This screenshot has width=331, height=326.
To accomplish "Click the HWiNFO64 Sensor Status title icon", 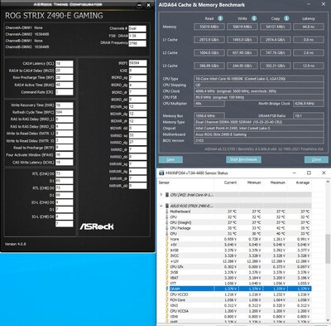I will click(161, 173).
